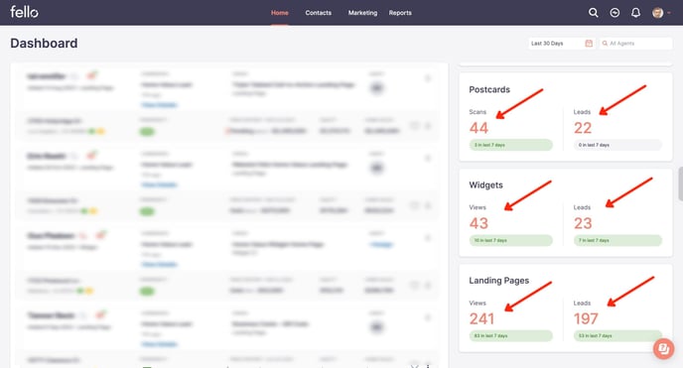The width and height of the screenshot is (683, 368).
Task: Click the Dashboard page heading
Action: coord(44,43)
